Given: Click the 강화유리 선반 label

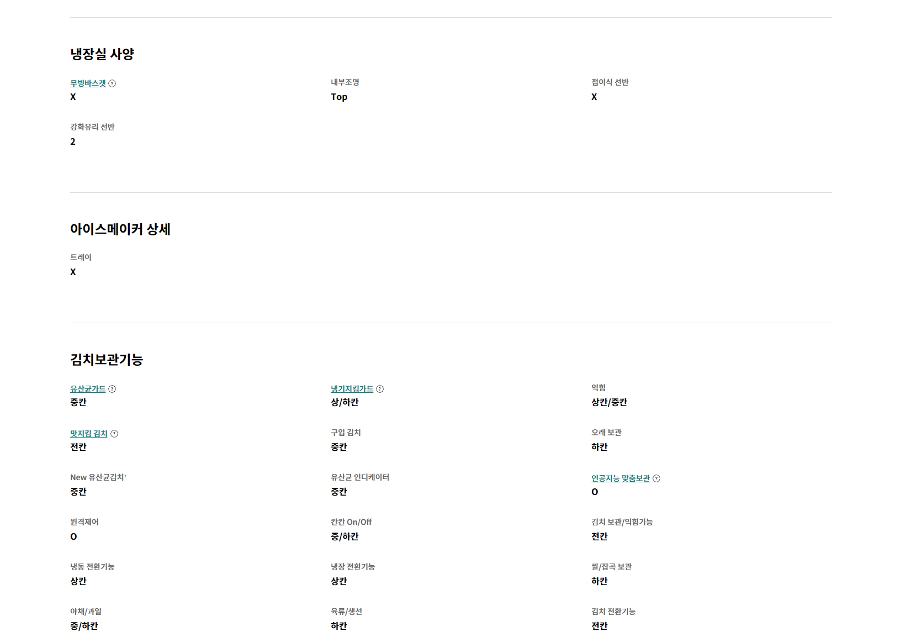Looking at the screenshot, I should (92, 127).
